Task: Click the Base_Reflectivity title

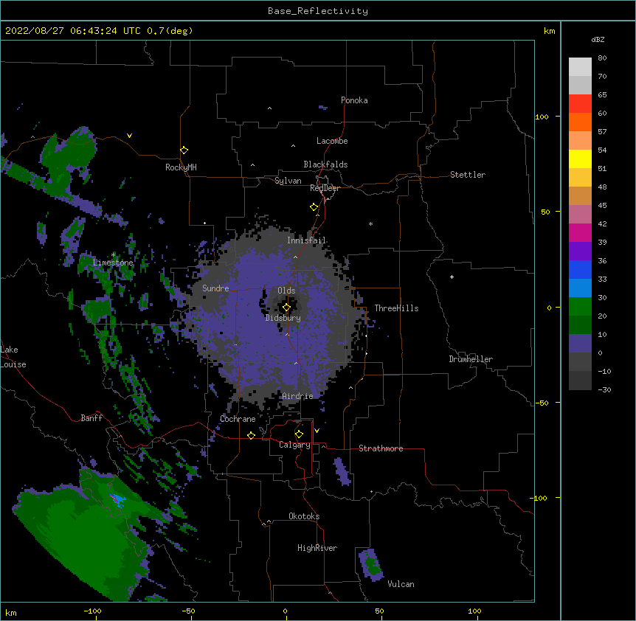Action: 318,11
